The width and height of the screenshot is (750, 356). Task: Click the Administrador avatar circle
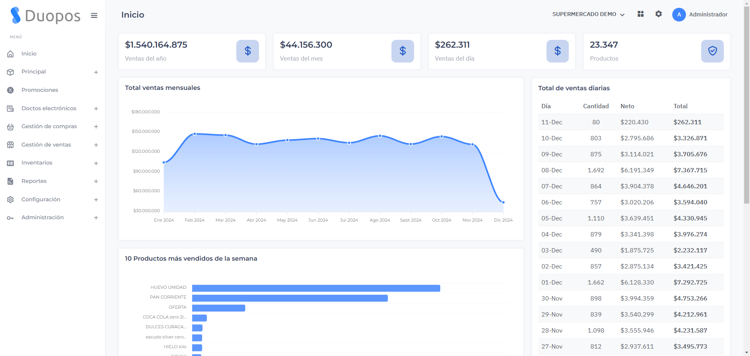[x=679, y=14]
